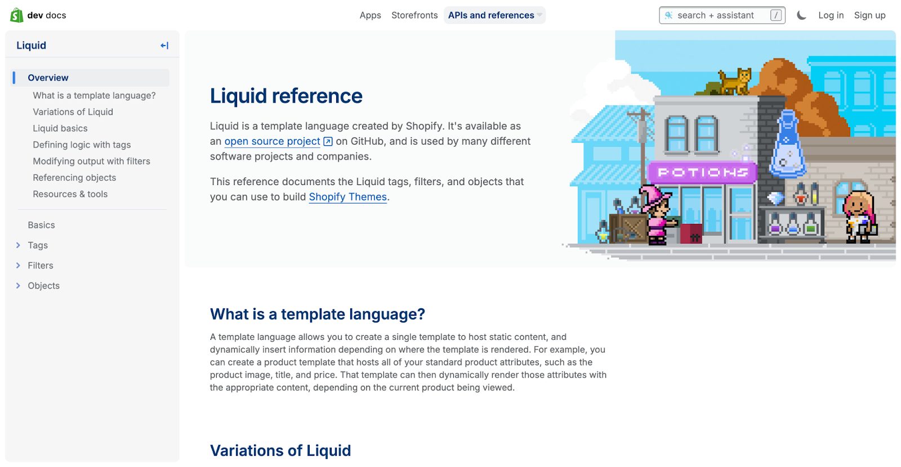
Task: Open the Filters sidebar section
Action: point(41,266)
